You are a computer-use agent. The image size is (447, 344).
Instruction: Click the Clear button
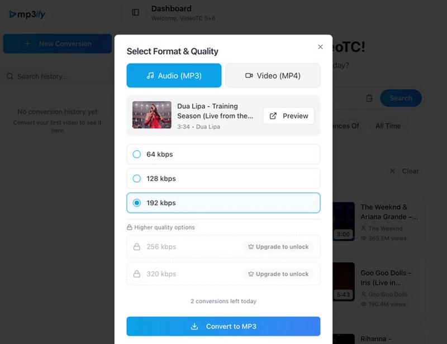(404, 171)
